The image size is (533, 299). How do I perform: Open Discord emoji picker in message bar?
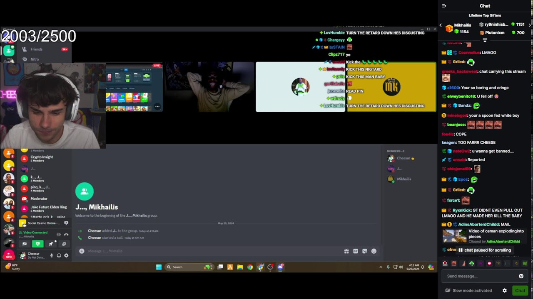point(374,251)
